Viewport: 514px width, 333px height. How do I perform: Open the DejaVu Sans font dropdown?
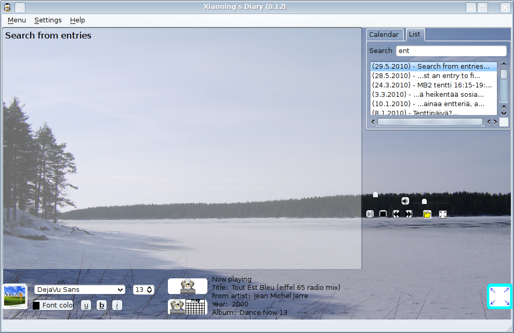click(80, 290)
